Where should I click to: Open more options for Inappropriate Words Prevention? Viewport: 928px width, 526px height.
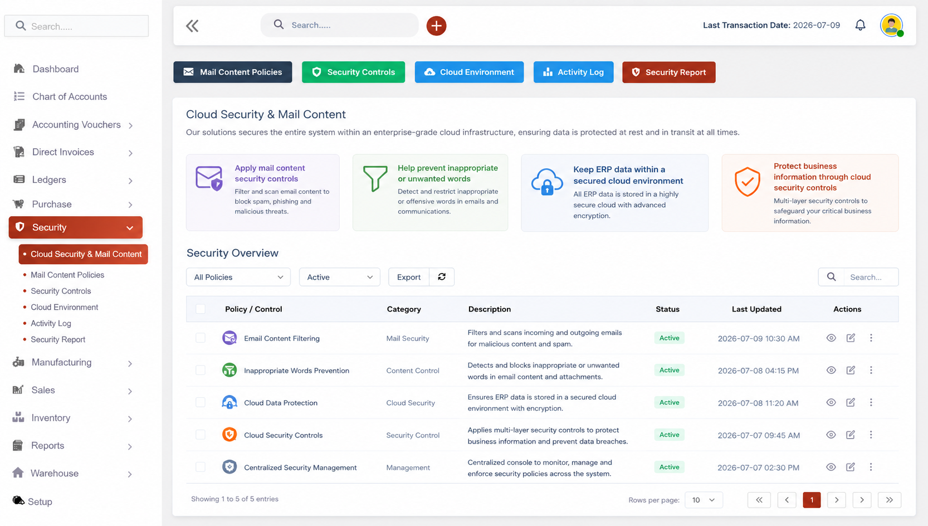click(x=871, y=370)
